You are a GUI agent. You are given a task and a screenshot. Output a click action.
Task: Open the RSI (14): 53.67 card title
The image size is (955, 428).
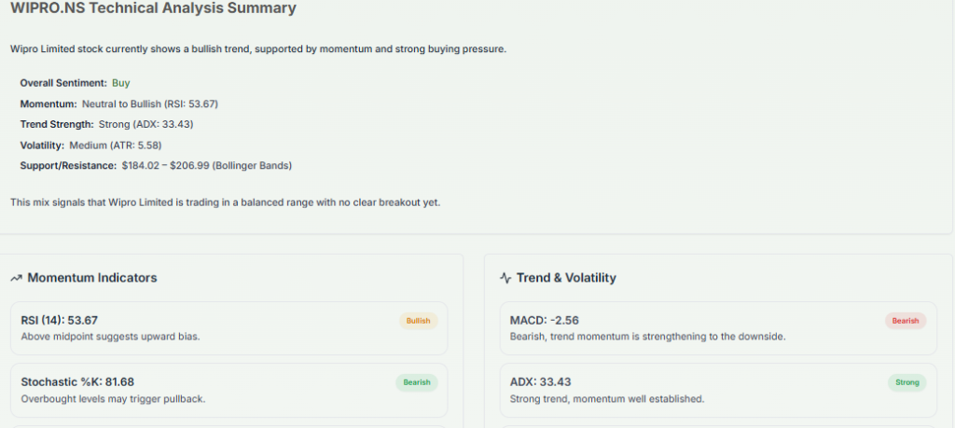59,320
